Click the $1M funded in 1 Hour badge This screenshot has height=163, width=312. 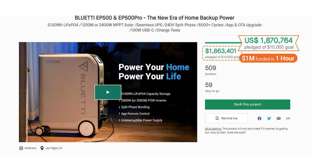[268, 58]
